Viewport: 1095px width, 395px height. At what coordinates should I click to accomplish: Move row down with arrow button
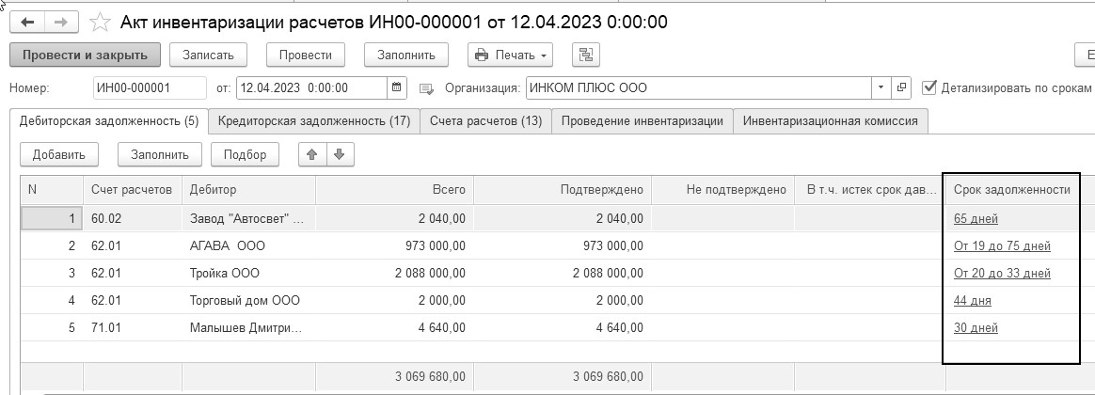(x=339, y=154)
